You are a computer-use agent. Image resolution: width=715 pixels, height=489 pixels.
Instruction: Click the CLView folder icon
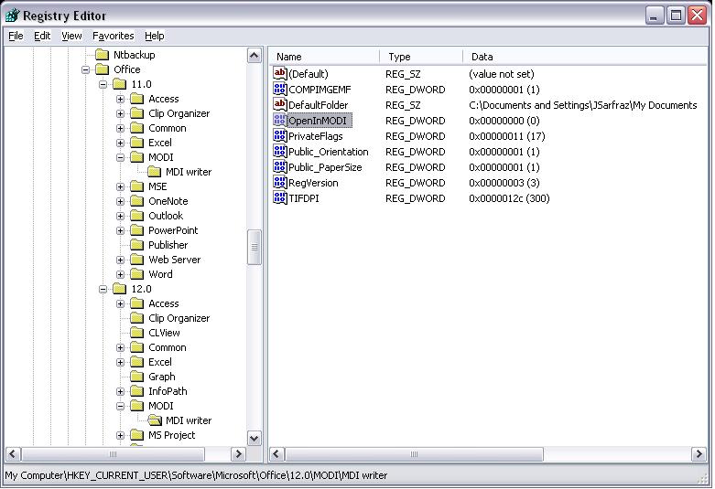pos(136,333)
